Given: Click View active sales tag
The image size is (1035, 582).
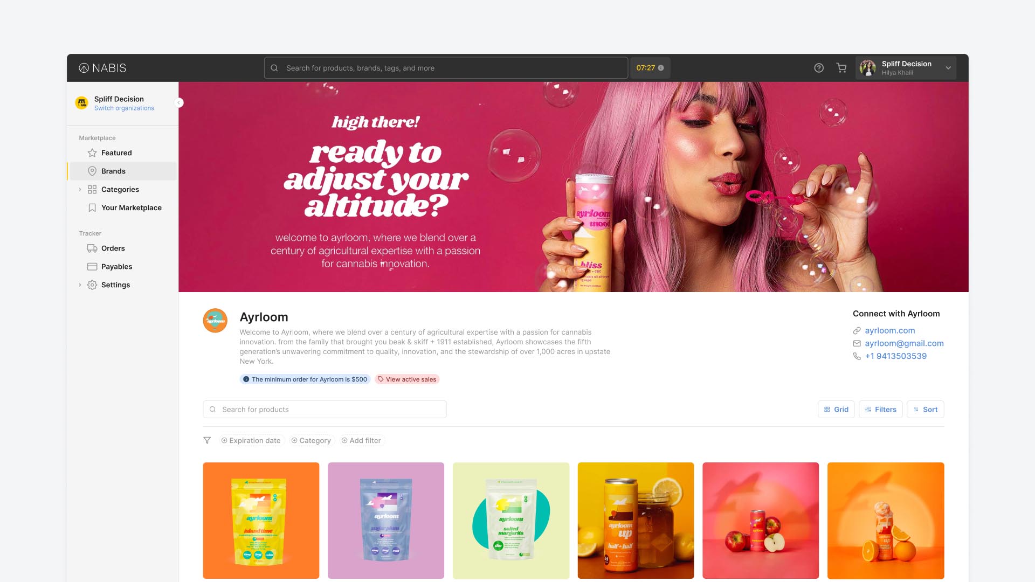Looking at the screenshot, I should [x=407, y=379].
